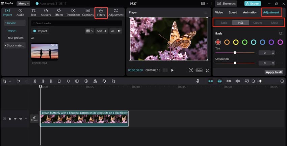Toggle the track lock icon
This screenshot has width=287, height=146.
[10, 119]
